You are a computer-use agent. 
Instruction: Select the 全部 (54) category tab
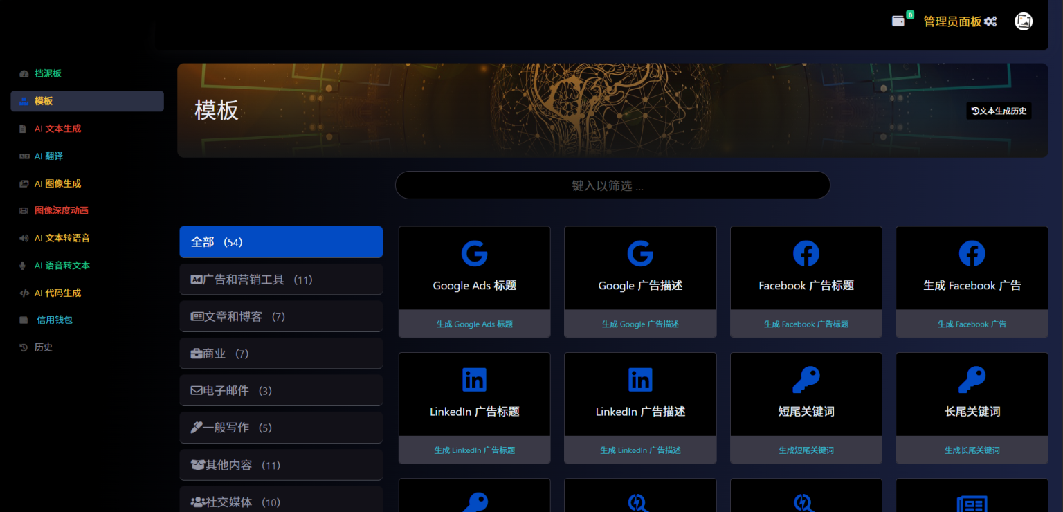coord(281,242)
